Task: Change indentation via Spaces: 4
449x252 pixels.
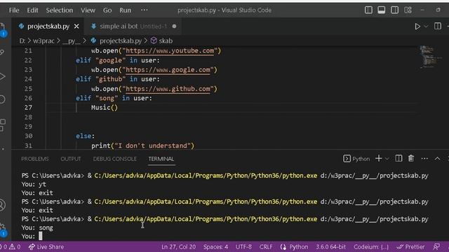Action: (215, 247)
